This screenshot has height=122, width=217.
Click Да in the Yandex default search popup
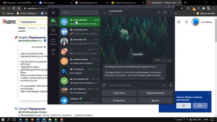point(183,105)
